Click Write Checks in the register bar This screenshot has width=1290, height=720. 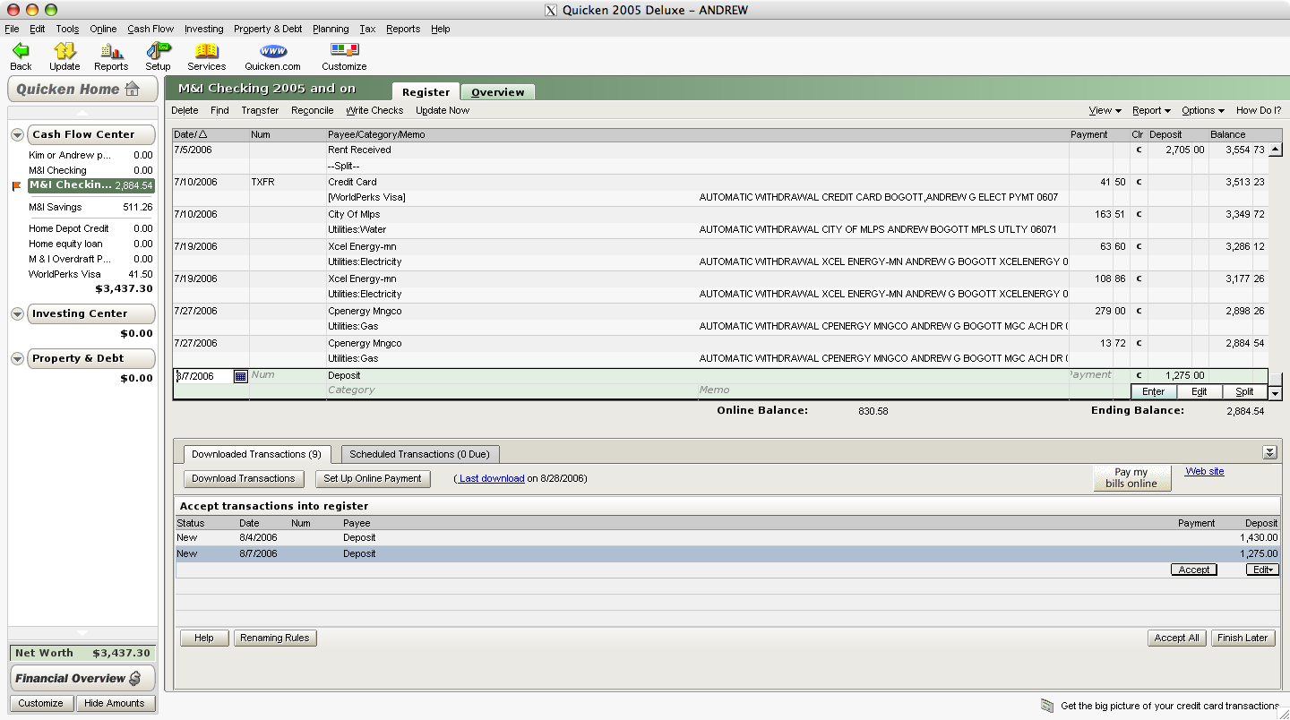(374, 110)
